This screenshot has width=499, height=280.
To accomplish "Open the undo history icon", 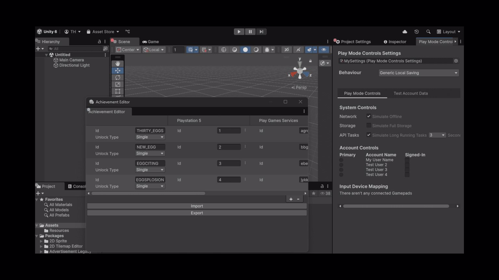I will point(416,32).
